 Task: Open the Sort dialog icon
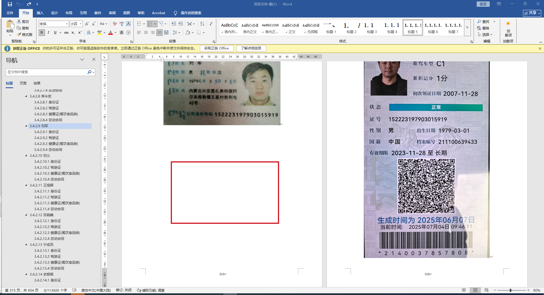click(x=202, y=24)
